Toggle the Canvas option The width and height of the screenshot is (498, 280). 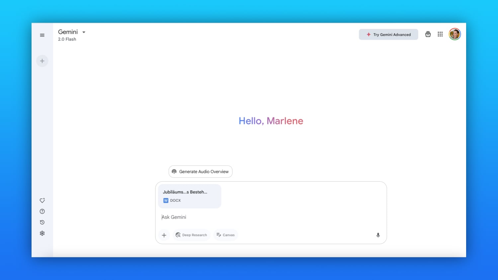[225, 235]
